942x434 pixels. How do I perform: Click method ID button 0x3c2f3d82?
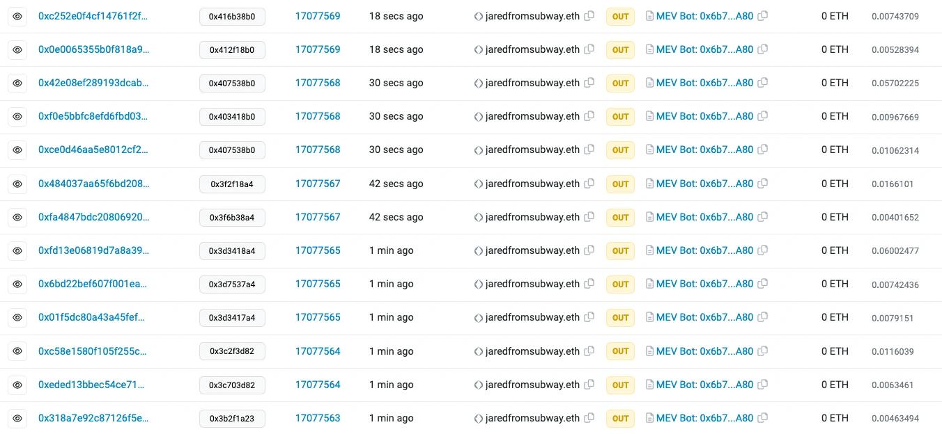pos(232,351)
